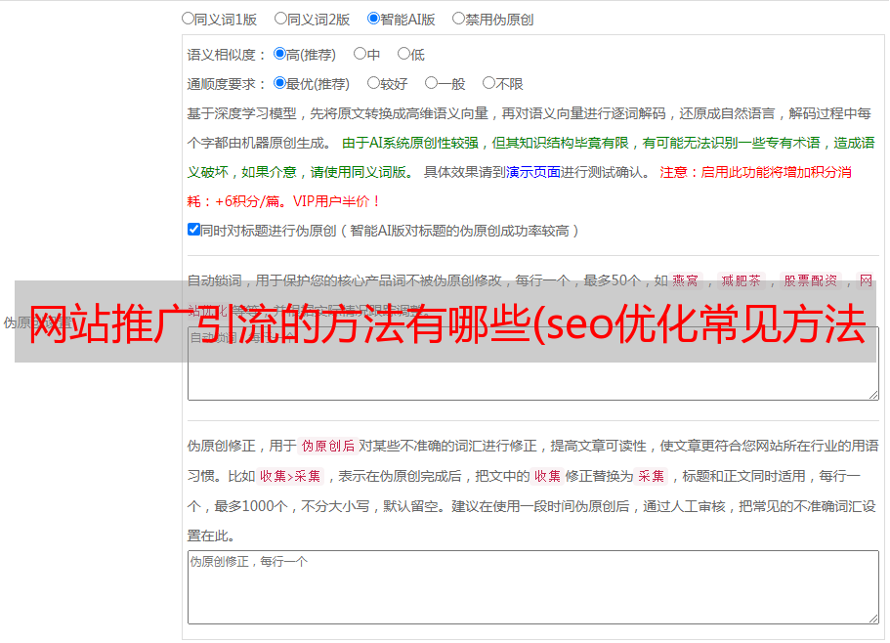Set 通顺度要求 to 最优(推荐)
Image resolution: width=890 pixels, height=643 pixels.
[279, 83]
